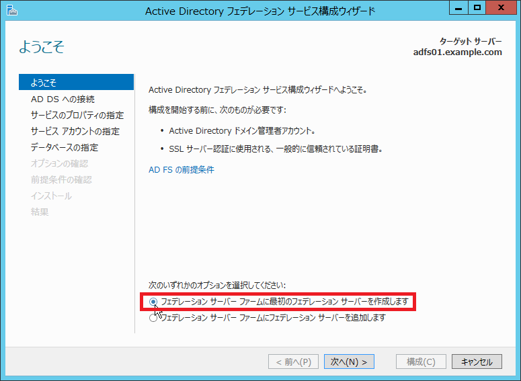This screenshot has width=521, height=381.
Task: Click the ようこそ page heading
Action: (42, 46)
